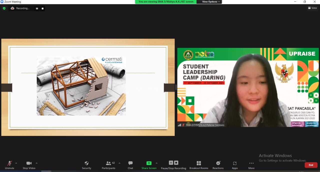Click the green encryption shield icon

pyautogui.click(x=4, y=8)
